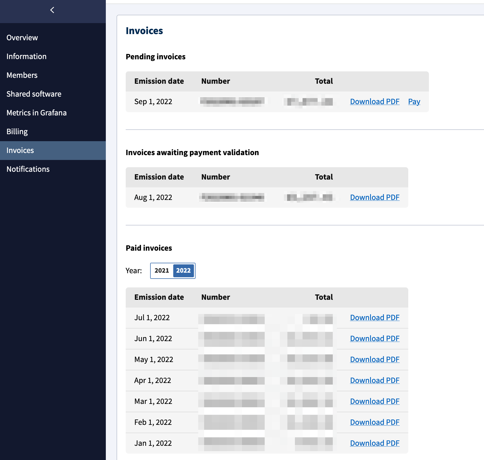
Task: Open the Overview section
Action: point(22,38)
